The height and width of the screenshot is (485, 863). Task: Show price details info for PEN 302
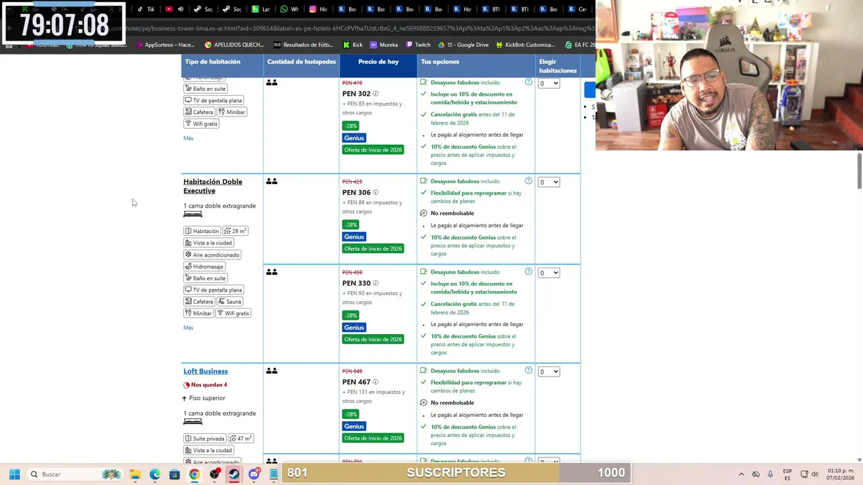click(376, 94)
